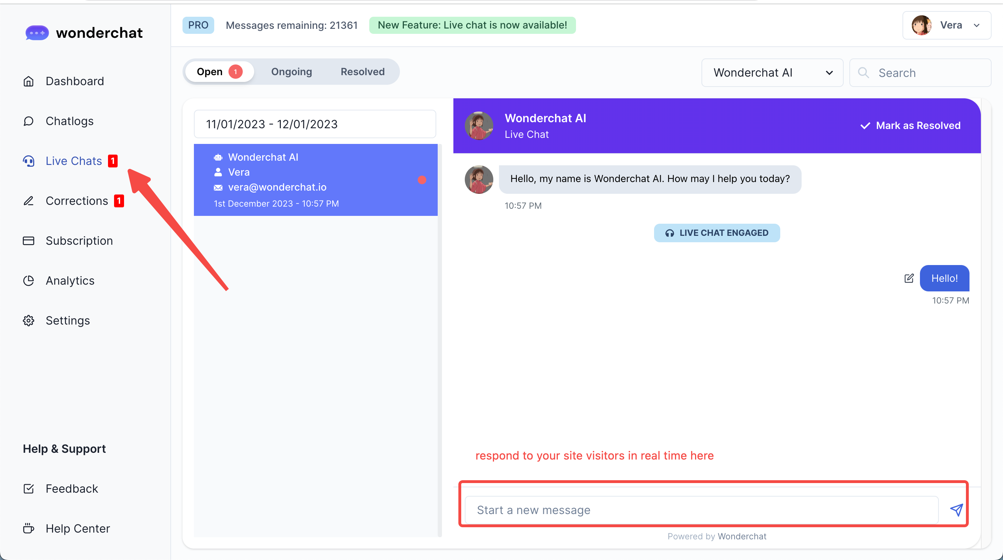Click the search magnifier icon
The image size is (1003, 560).
coord(863,73)
